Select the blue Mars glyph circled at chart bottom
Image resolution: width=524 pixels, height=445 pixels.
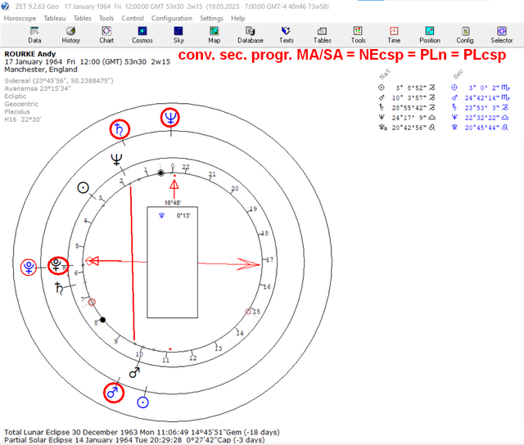click(114, 393)
